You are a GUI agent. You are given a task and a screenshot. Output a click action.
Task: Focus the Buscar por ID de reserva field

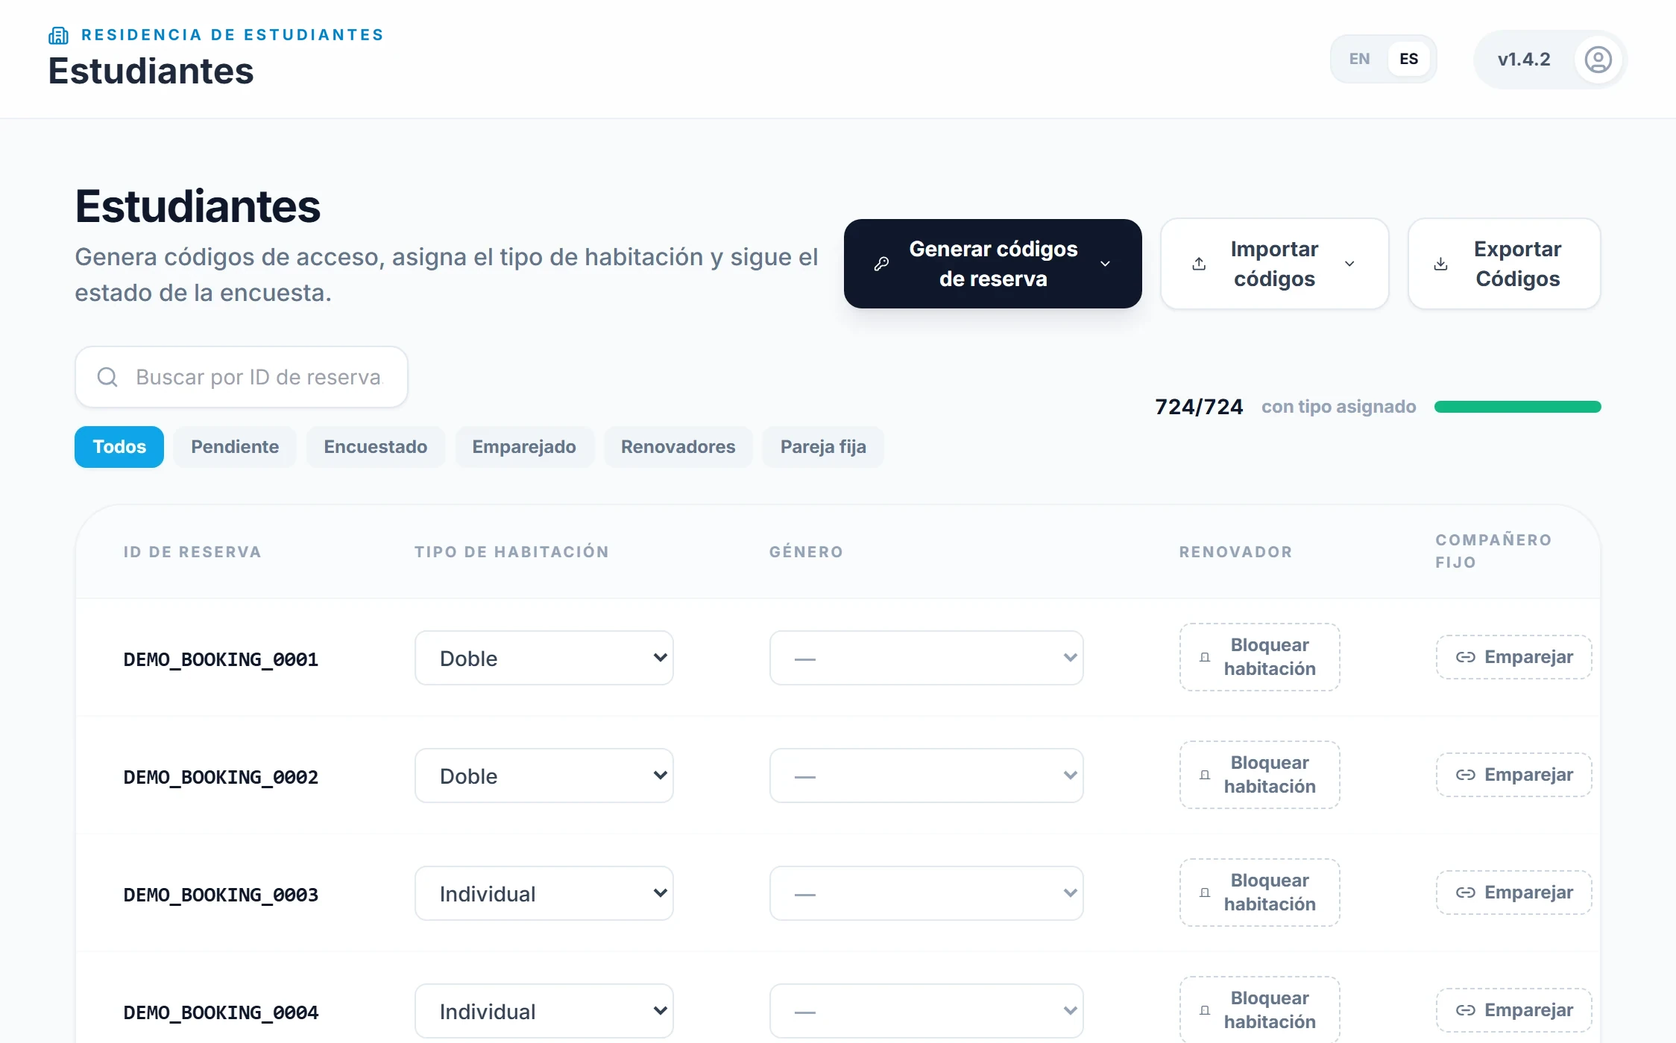(x=242, y=377)
